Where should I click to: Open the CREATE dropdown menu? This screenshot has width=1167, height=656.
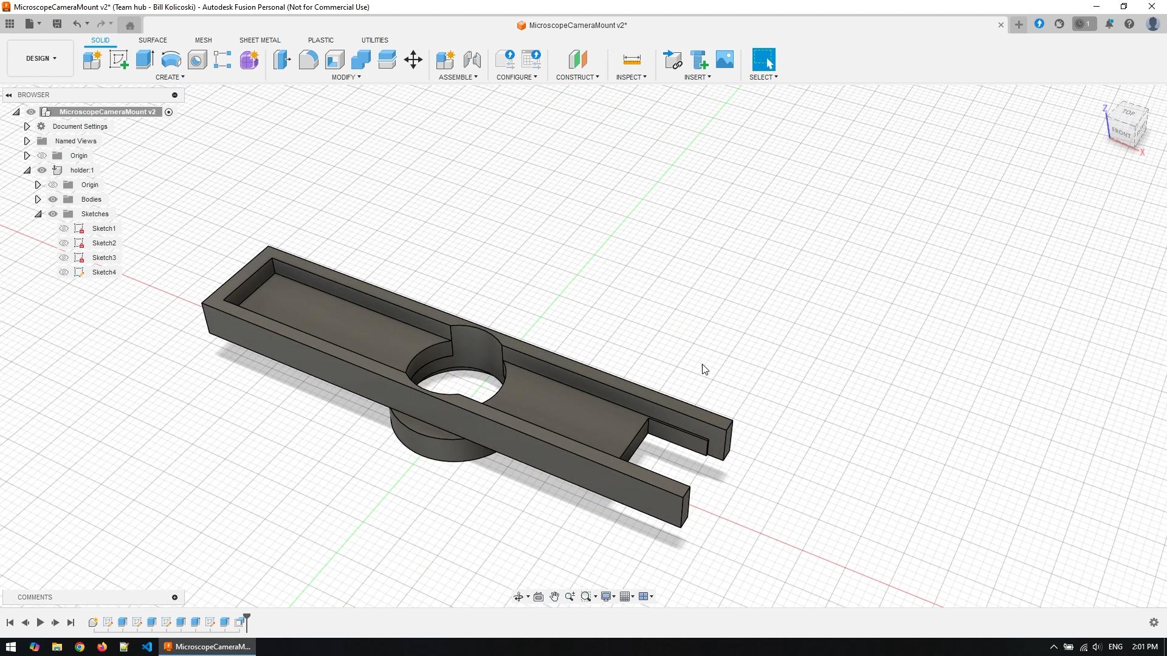[x=170, y=77]
